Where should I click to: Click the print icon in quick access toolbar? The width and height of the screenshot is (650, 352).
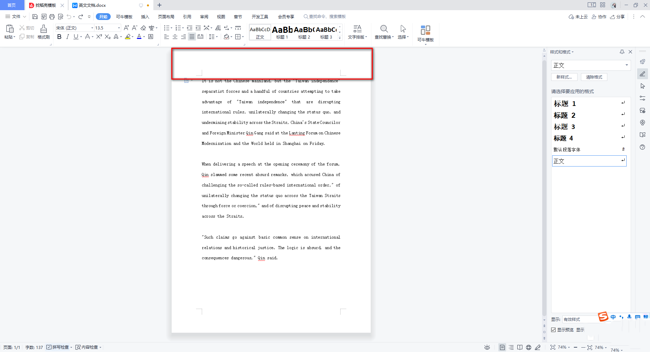pos(52,17)
